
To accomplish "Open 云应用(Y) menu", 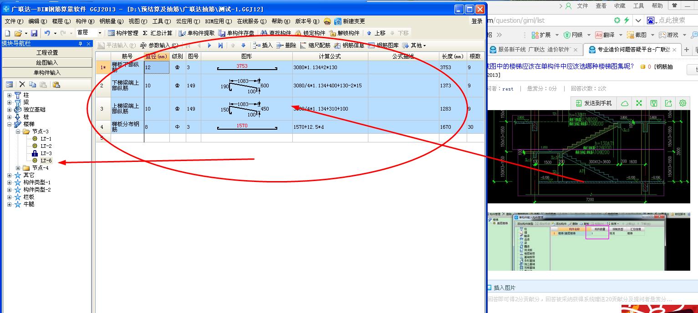I will tap(188, 21).
